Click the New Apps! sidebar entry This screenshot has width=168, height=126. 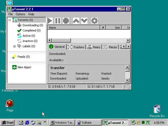tap(24, 67)
